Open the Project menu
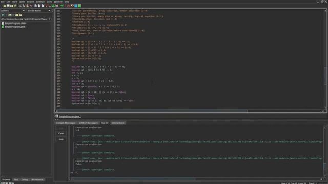 point(31,2)
